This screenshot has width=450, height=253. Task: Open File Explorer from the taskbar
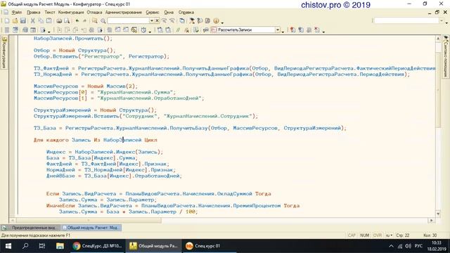tap(60, 246)
